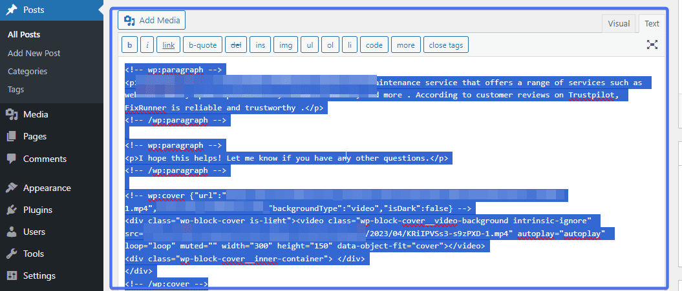Insert list item with li button

tap(350, 45)
